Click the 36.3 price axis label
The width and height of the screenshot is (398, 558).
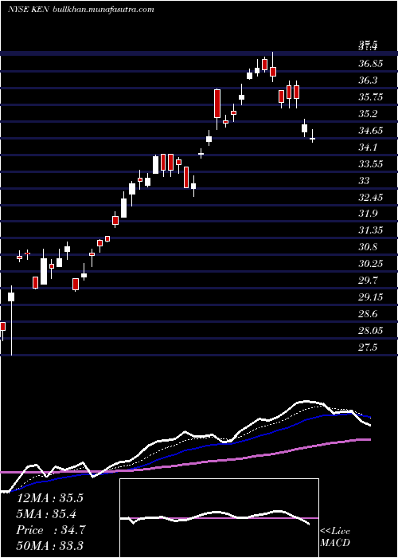(x=368, y=81)
